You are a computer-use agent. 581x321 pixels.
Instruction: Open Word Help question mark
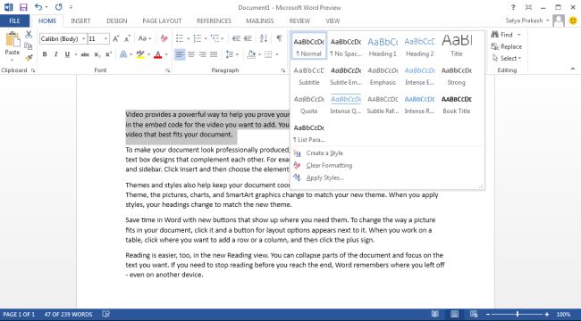point(513,7)
